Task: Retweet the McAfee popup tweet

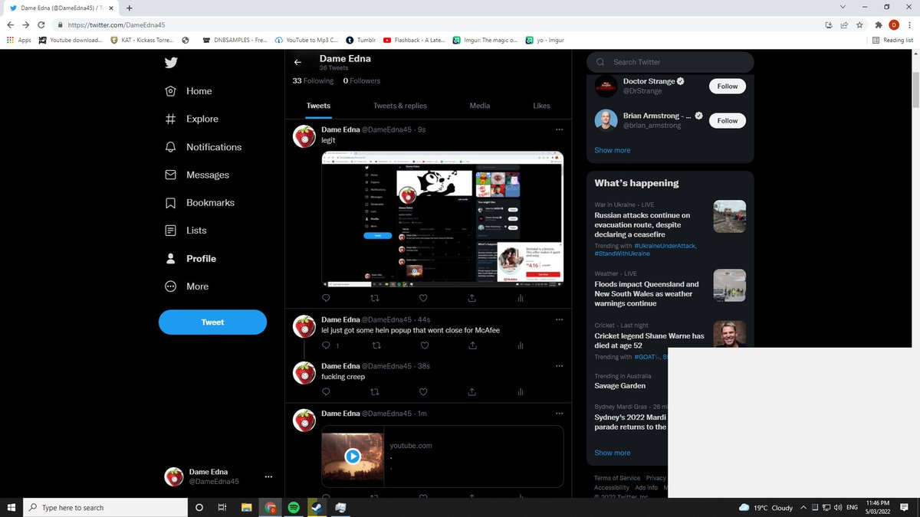Action: click(375, 345)
